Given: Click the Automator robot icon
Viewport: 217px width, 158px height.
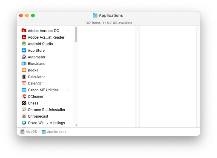Looking at the screenshot, I should [24, 57].
